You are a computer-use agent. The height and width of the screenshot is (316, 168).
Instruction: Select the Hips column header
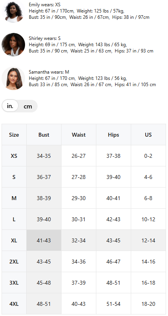click(x=114, y=135)
